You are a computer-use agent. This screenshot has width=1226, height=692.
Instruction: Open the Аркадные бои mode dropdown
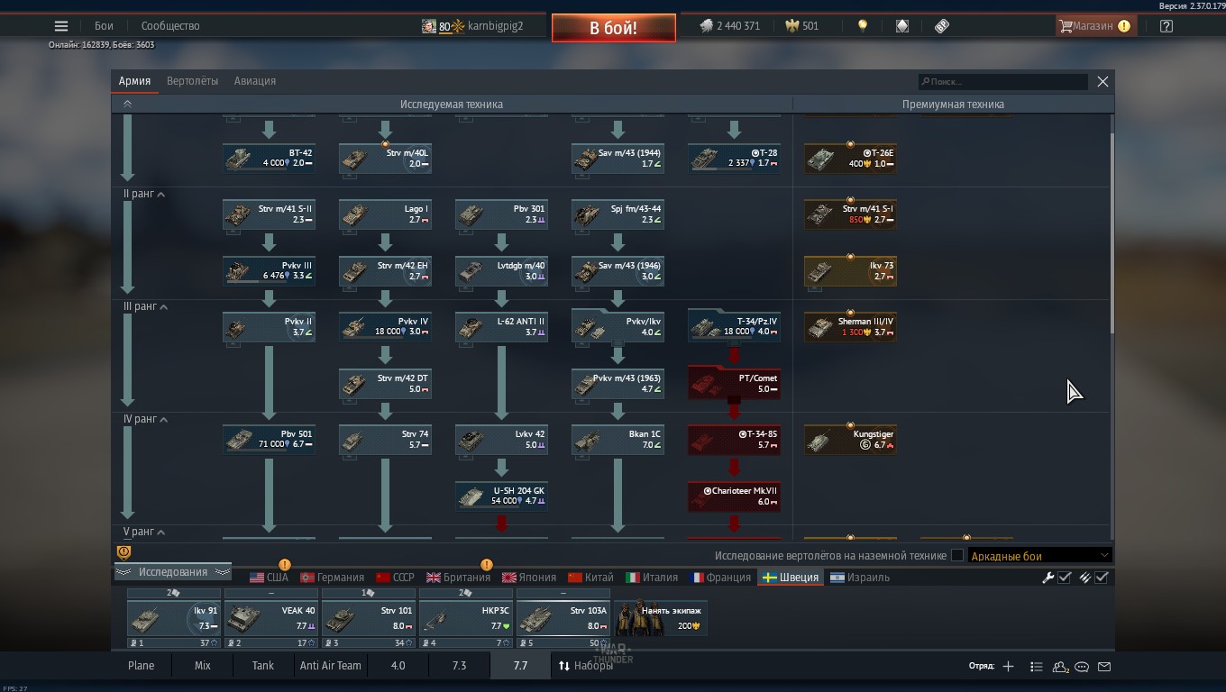[x=1039, y=556]
